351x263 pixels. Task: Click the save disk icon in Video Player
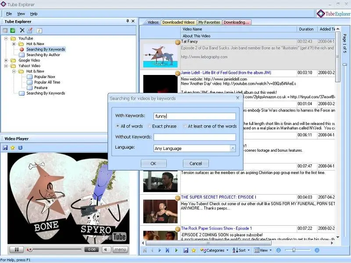[5, 148]
